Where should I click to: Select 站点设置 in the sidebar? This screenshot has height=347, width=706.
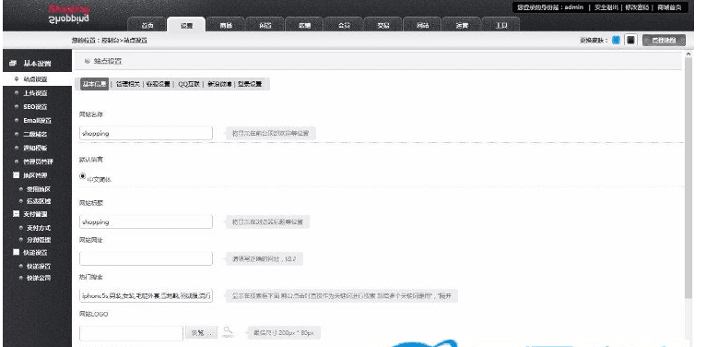coord(35,78)
